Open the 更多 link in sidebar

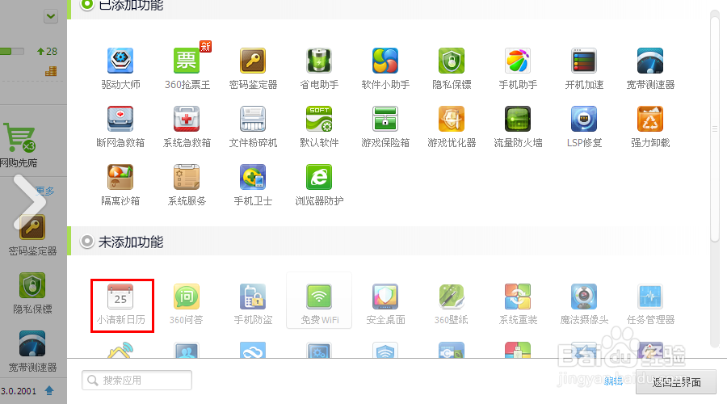[45, 191]
